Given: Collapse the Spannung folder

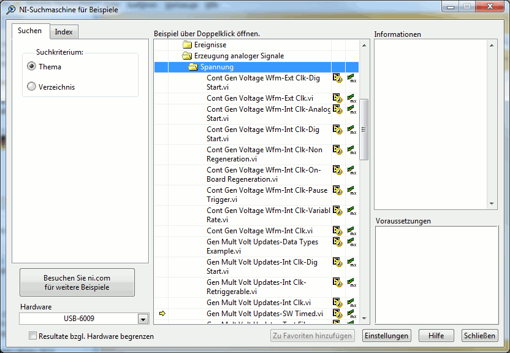Looking at the screenshot, I should pos(193,67).
